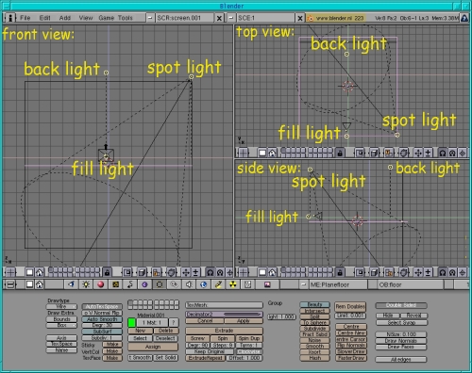Open the Add menu
Image resolution: width=472 pixels, height=373 pixels.
[65, 18]
